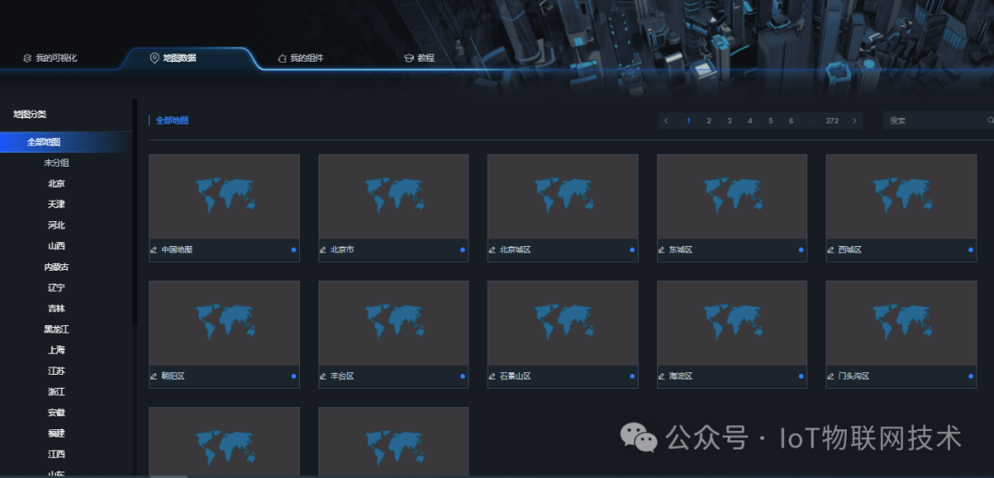Screen dimensions: 994x478
Task: Click the edit pencil icon beside 北京城区
Action: pos(491,250)
